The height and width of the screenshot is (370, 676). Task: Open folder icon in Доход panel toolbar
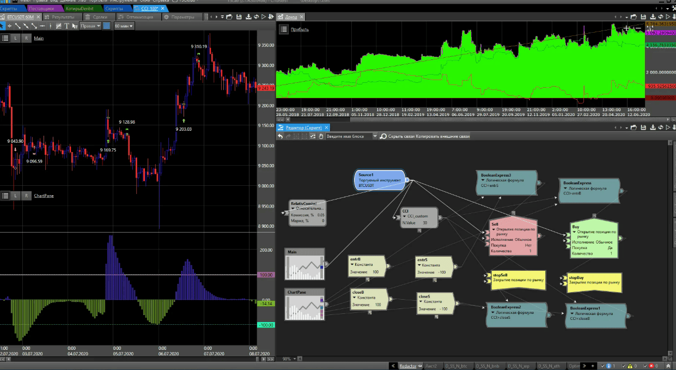pyautogui.click(x=634, y=17)
